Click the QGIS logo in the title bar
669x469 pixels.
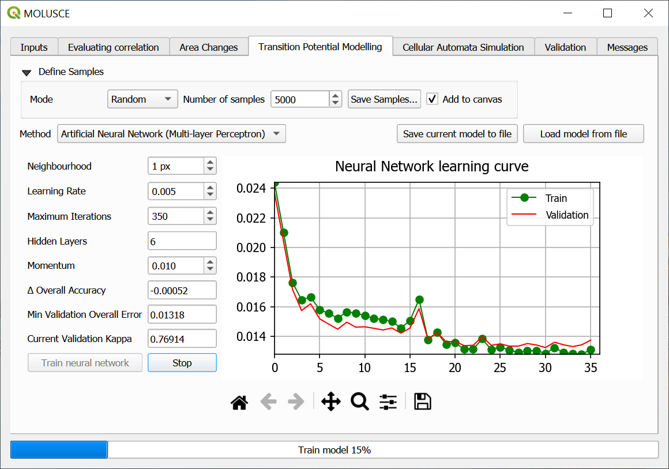tap(14, 13)
